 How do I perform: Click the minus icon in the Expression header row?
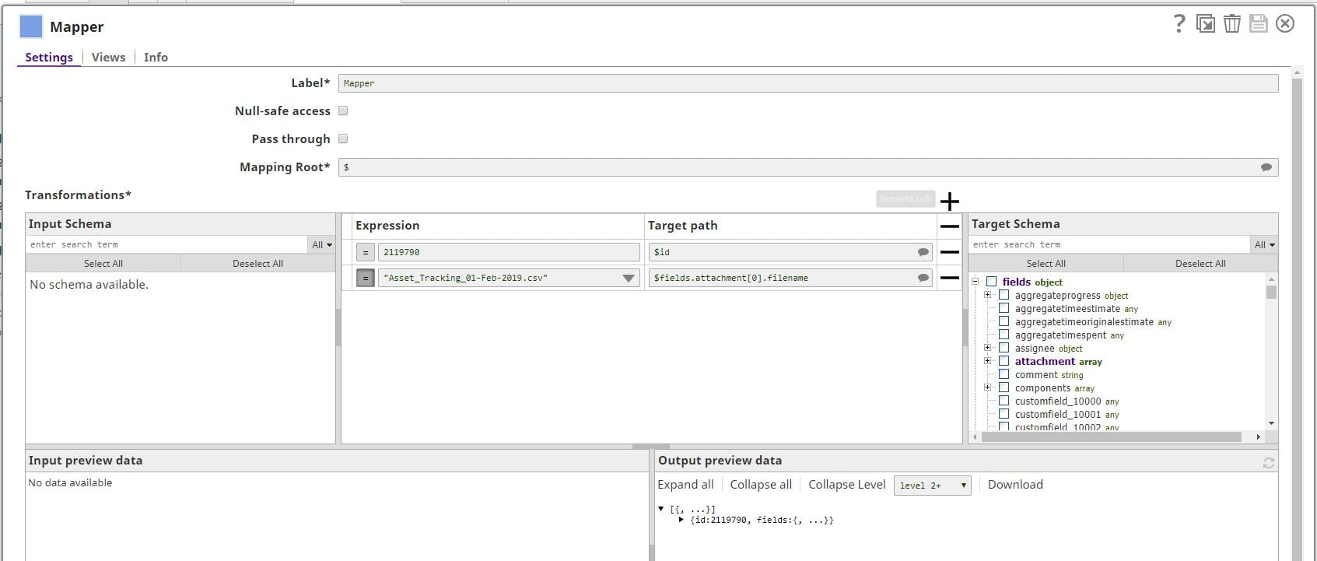click(950, 226)
